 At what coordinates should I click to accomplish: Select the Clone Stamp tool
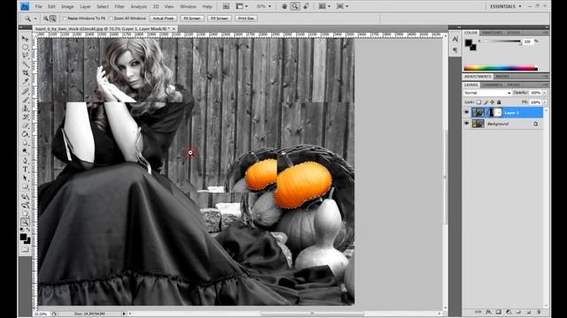[x=25, y=109]
